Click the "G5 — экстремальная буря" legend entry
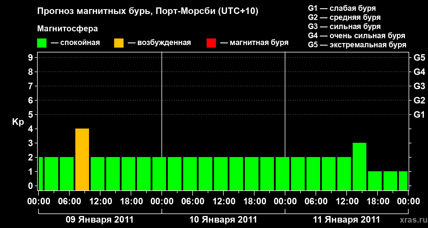 357,45
